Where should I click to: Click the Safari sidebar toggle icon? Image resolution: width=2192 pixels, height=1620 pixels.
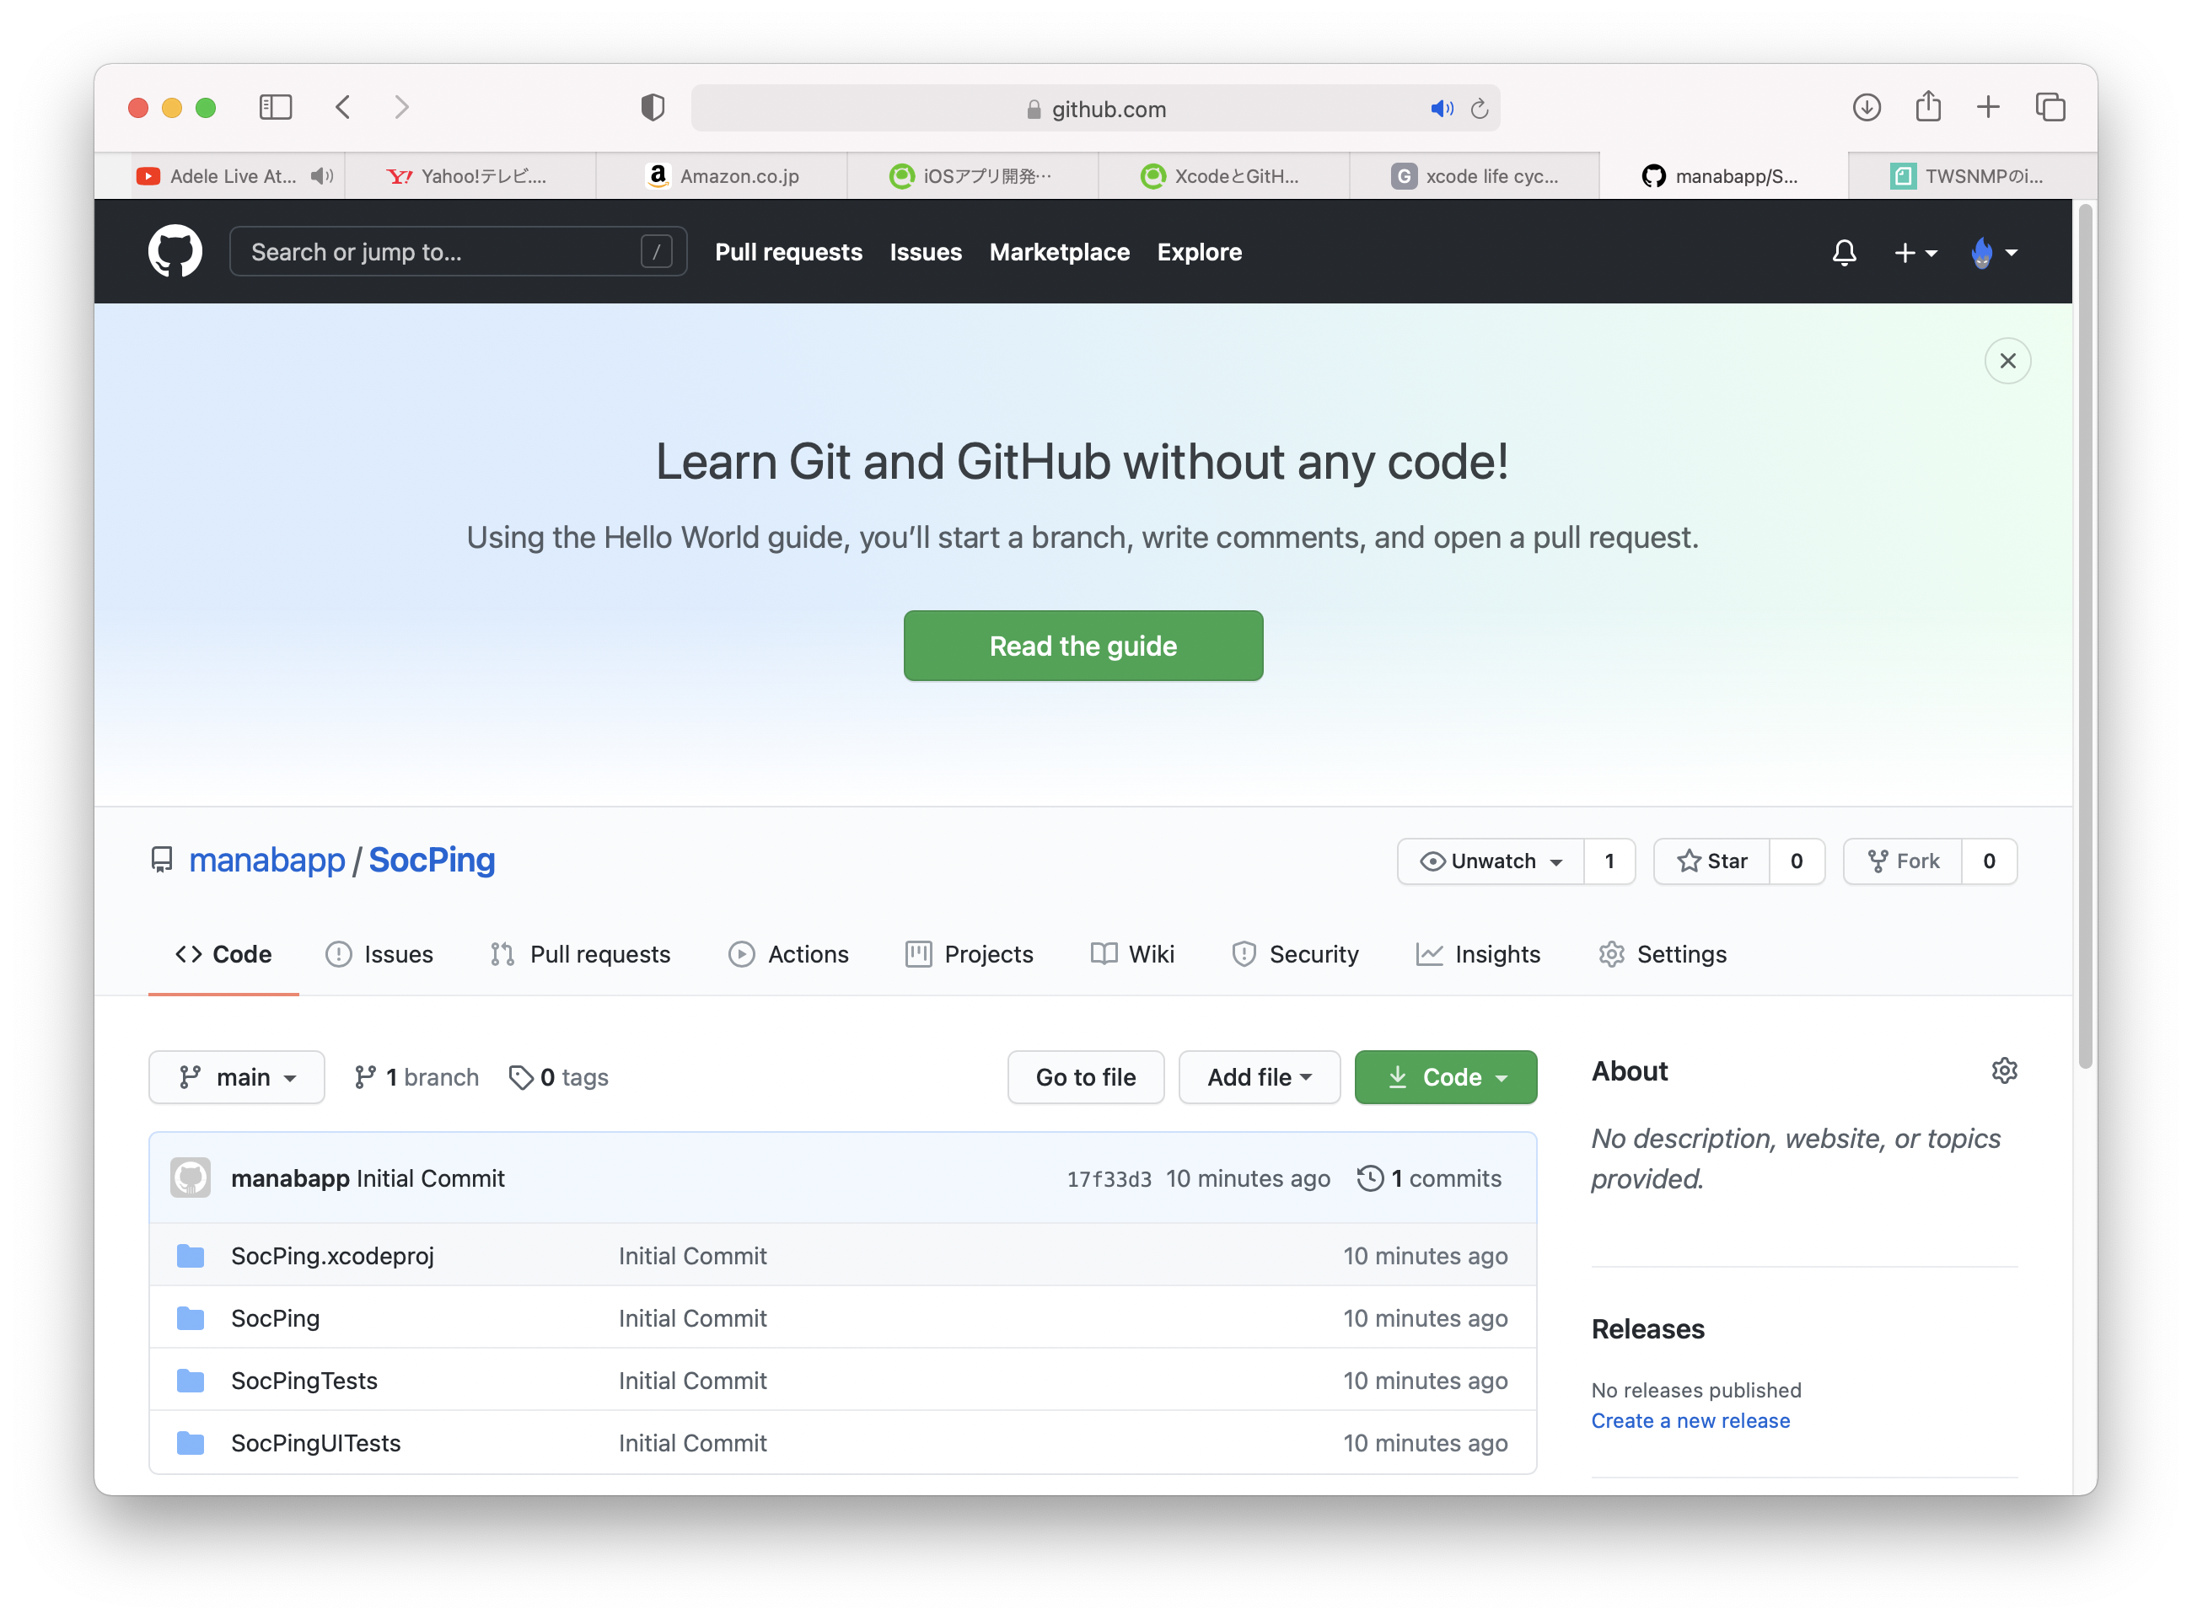click(276, 107)
